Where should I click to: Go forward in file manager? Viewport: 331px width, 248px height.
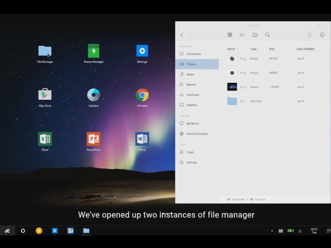(x=192, y=35)
